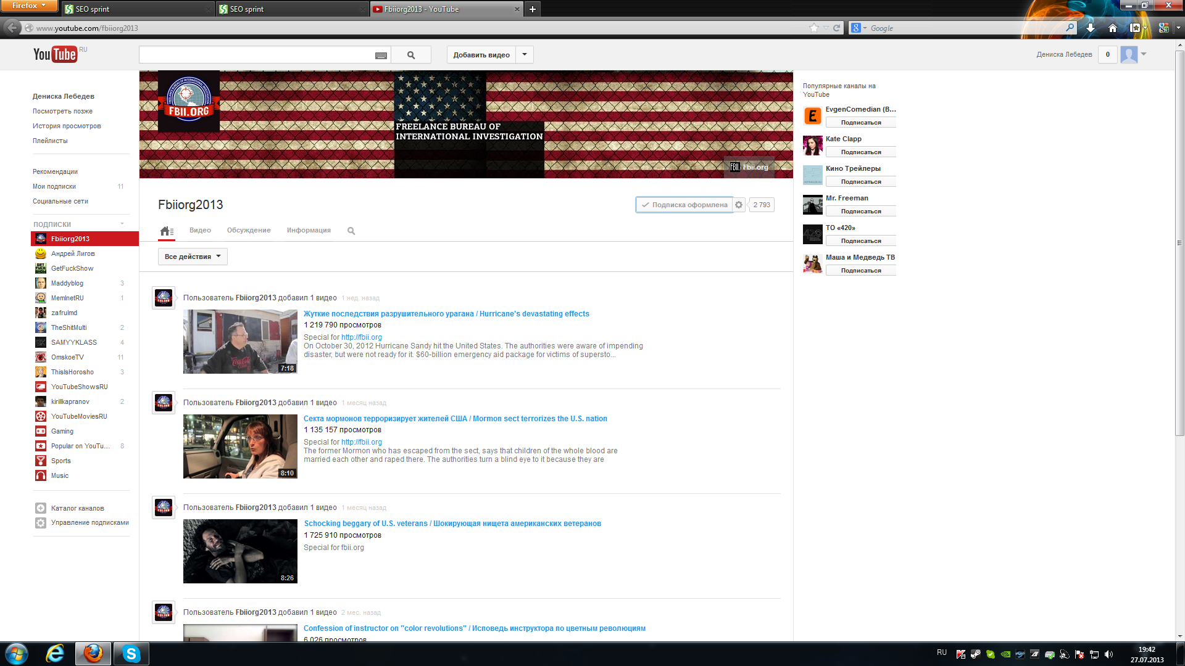
Task: Click the notification counter 0 button
Action: [x=1108, y=54]
